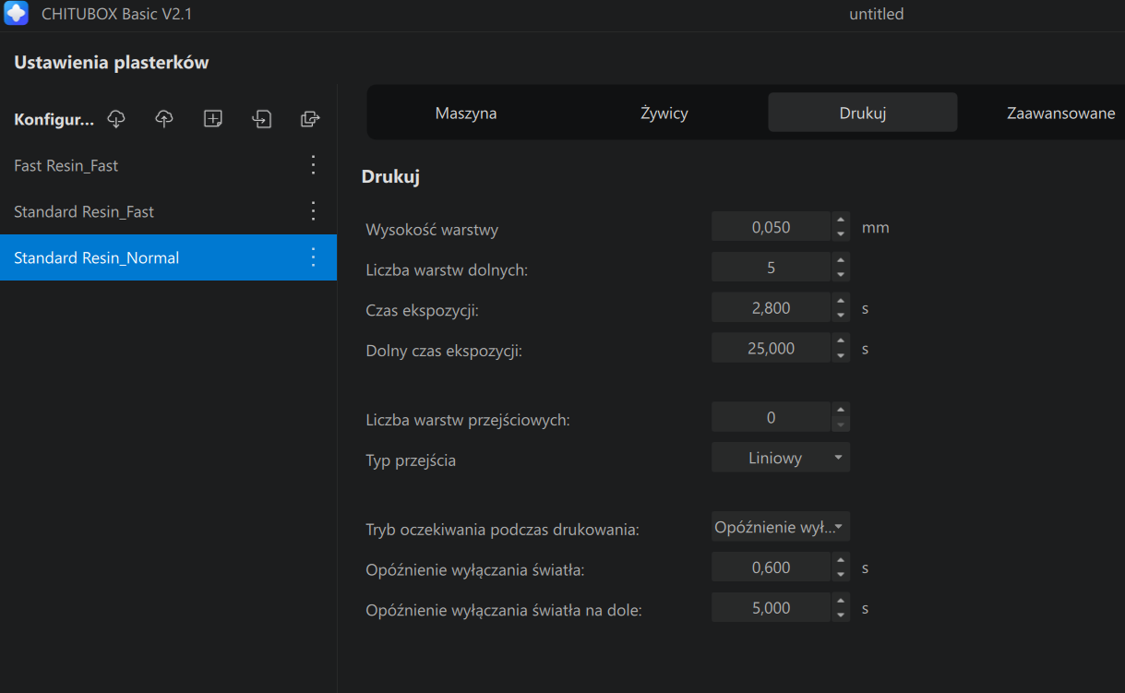
Task: Click the Typ przejścia label
Action: [411, 460]
